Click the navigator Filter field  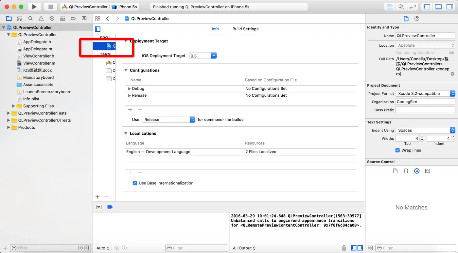(x=50, y=248)
